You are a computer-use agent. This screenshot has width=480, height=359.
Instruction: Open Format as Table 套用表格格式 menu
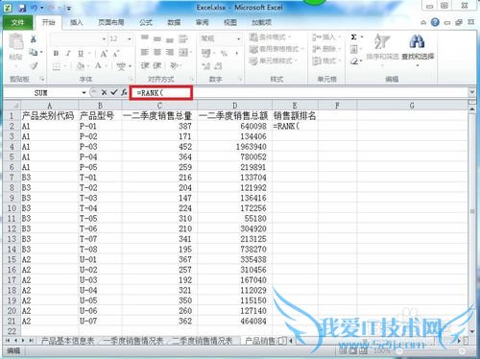[x=276, y=49]
